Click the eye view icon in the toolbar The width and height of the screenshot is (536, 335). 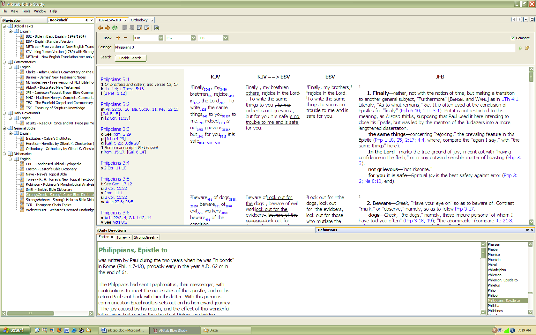[157, 28]
